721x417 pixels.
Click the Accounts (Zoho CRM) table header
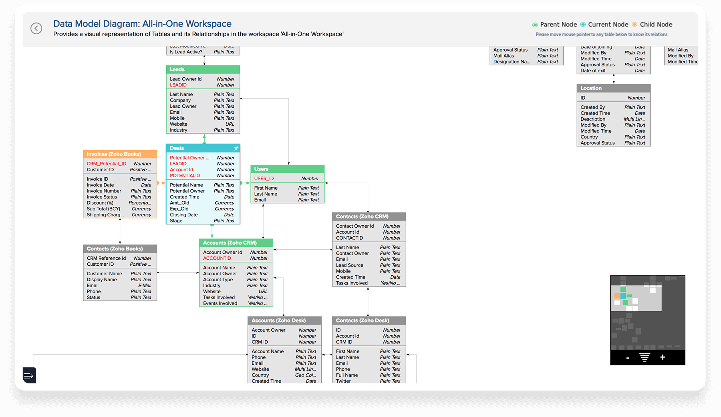tap(236, 243)
